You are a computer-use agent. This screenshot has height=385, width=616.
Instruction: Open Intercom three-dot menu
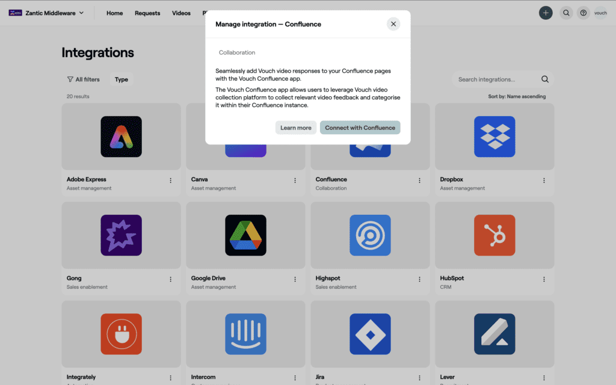point(295,378)
